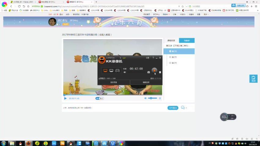
Task: Switch to the first browser tab 360导航
Action: point(23,2)
